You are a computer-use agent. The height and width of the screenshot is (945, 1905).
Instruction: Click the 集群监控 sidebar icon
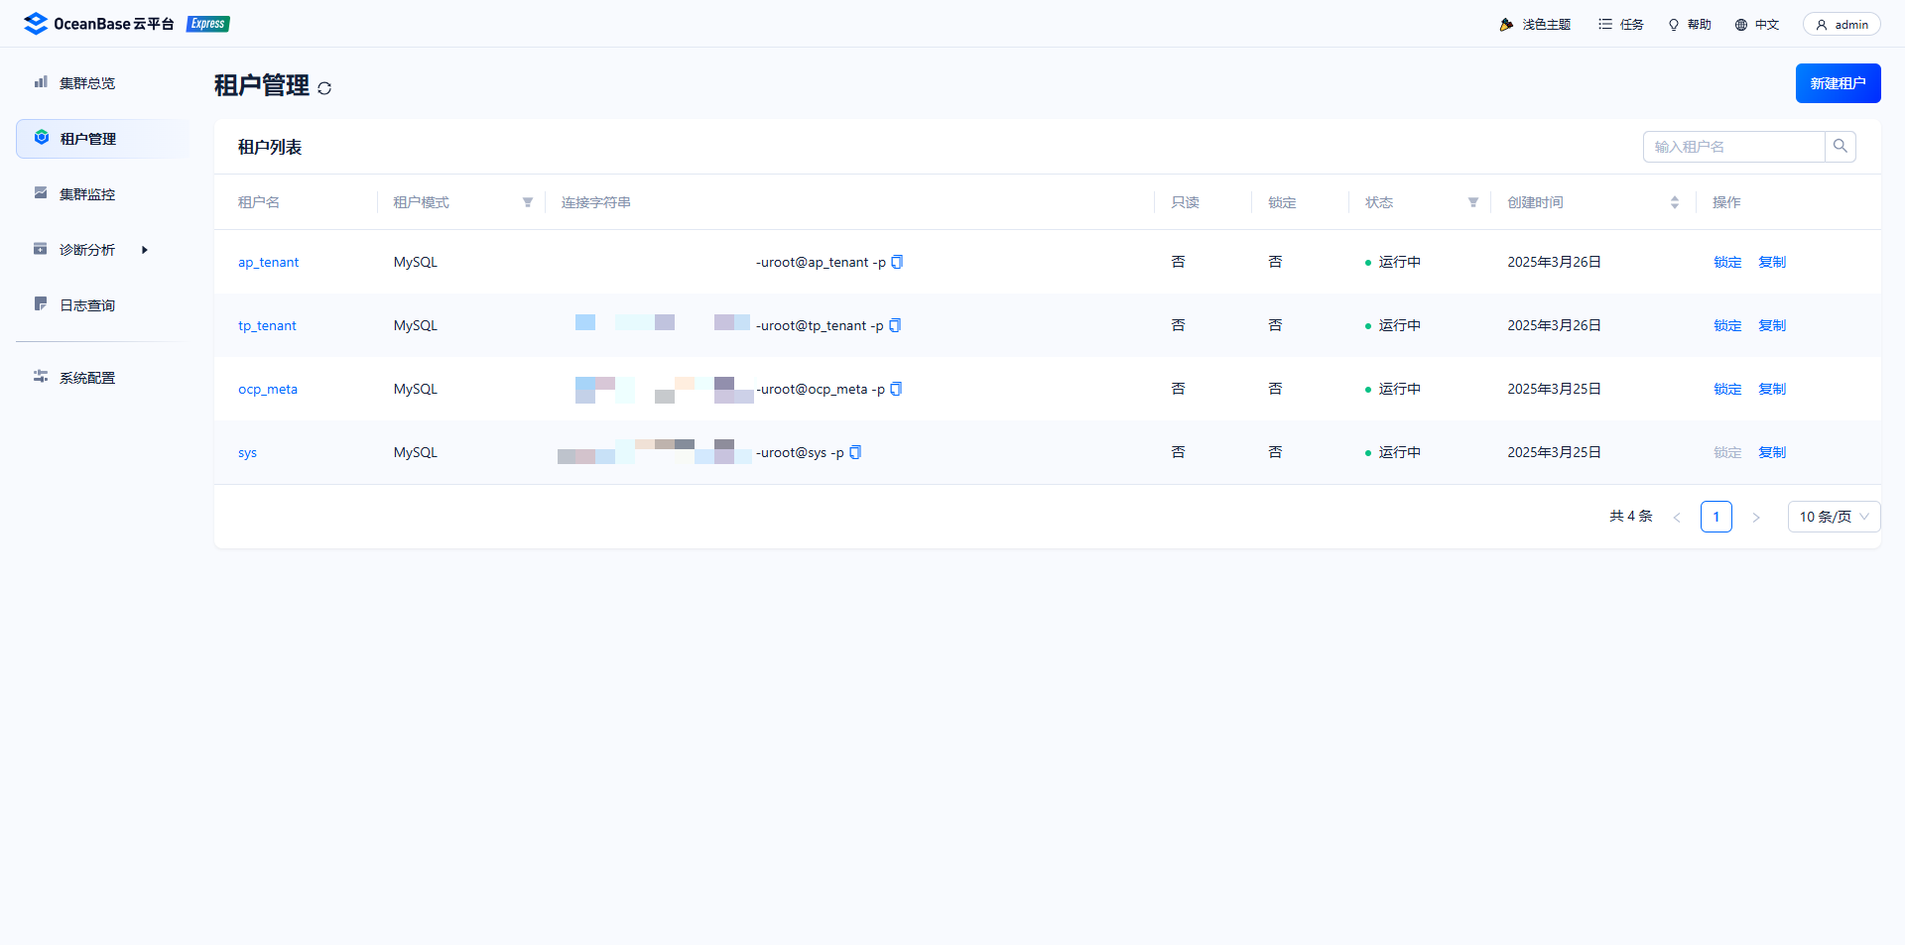click(x=41, y=193)
